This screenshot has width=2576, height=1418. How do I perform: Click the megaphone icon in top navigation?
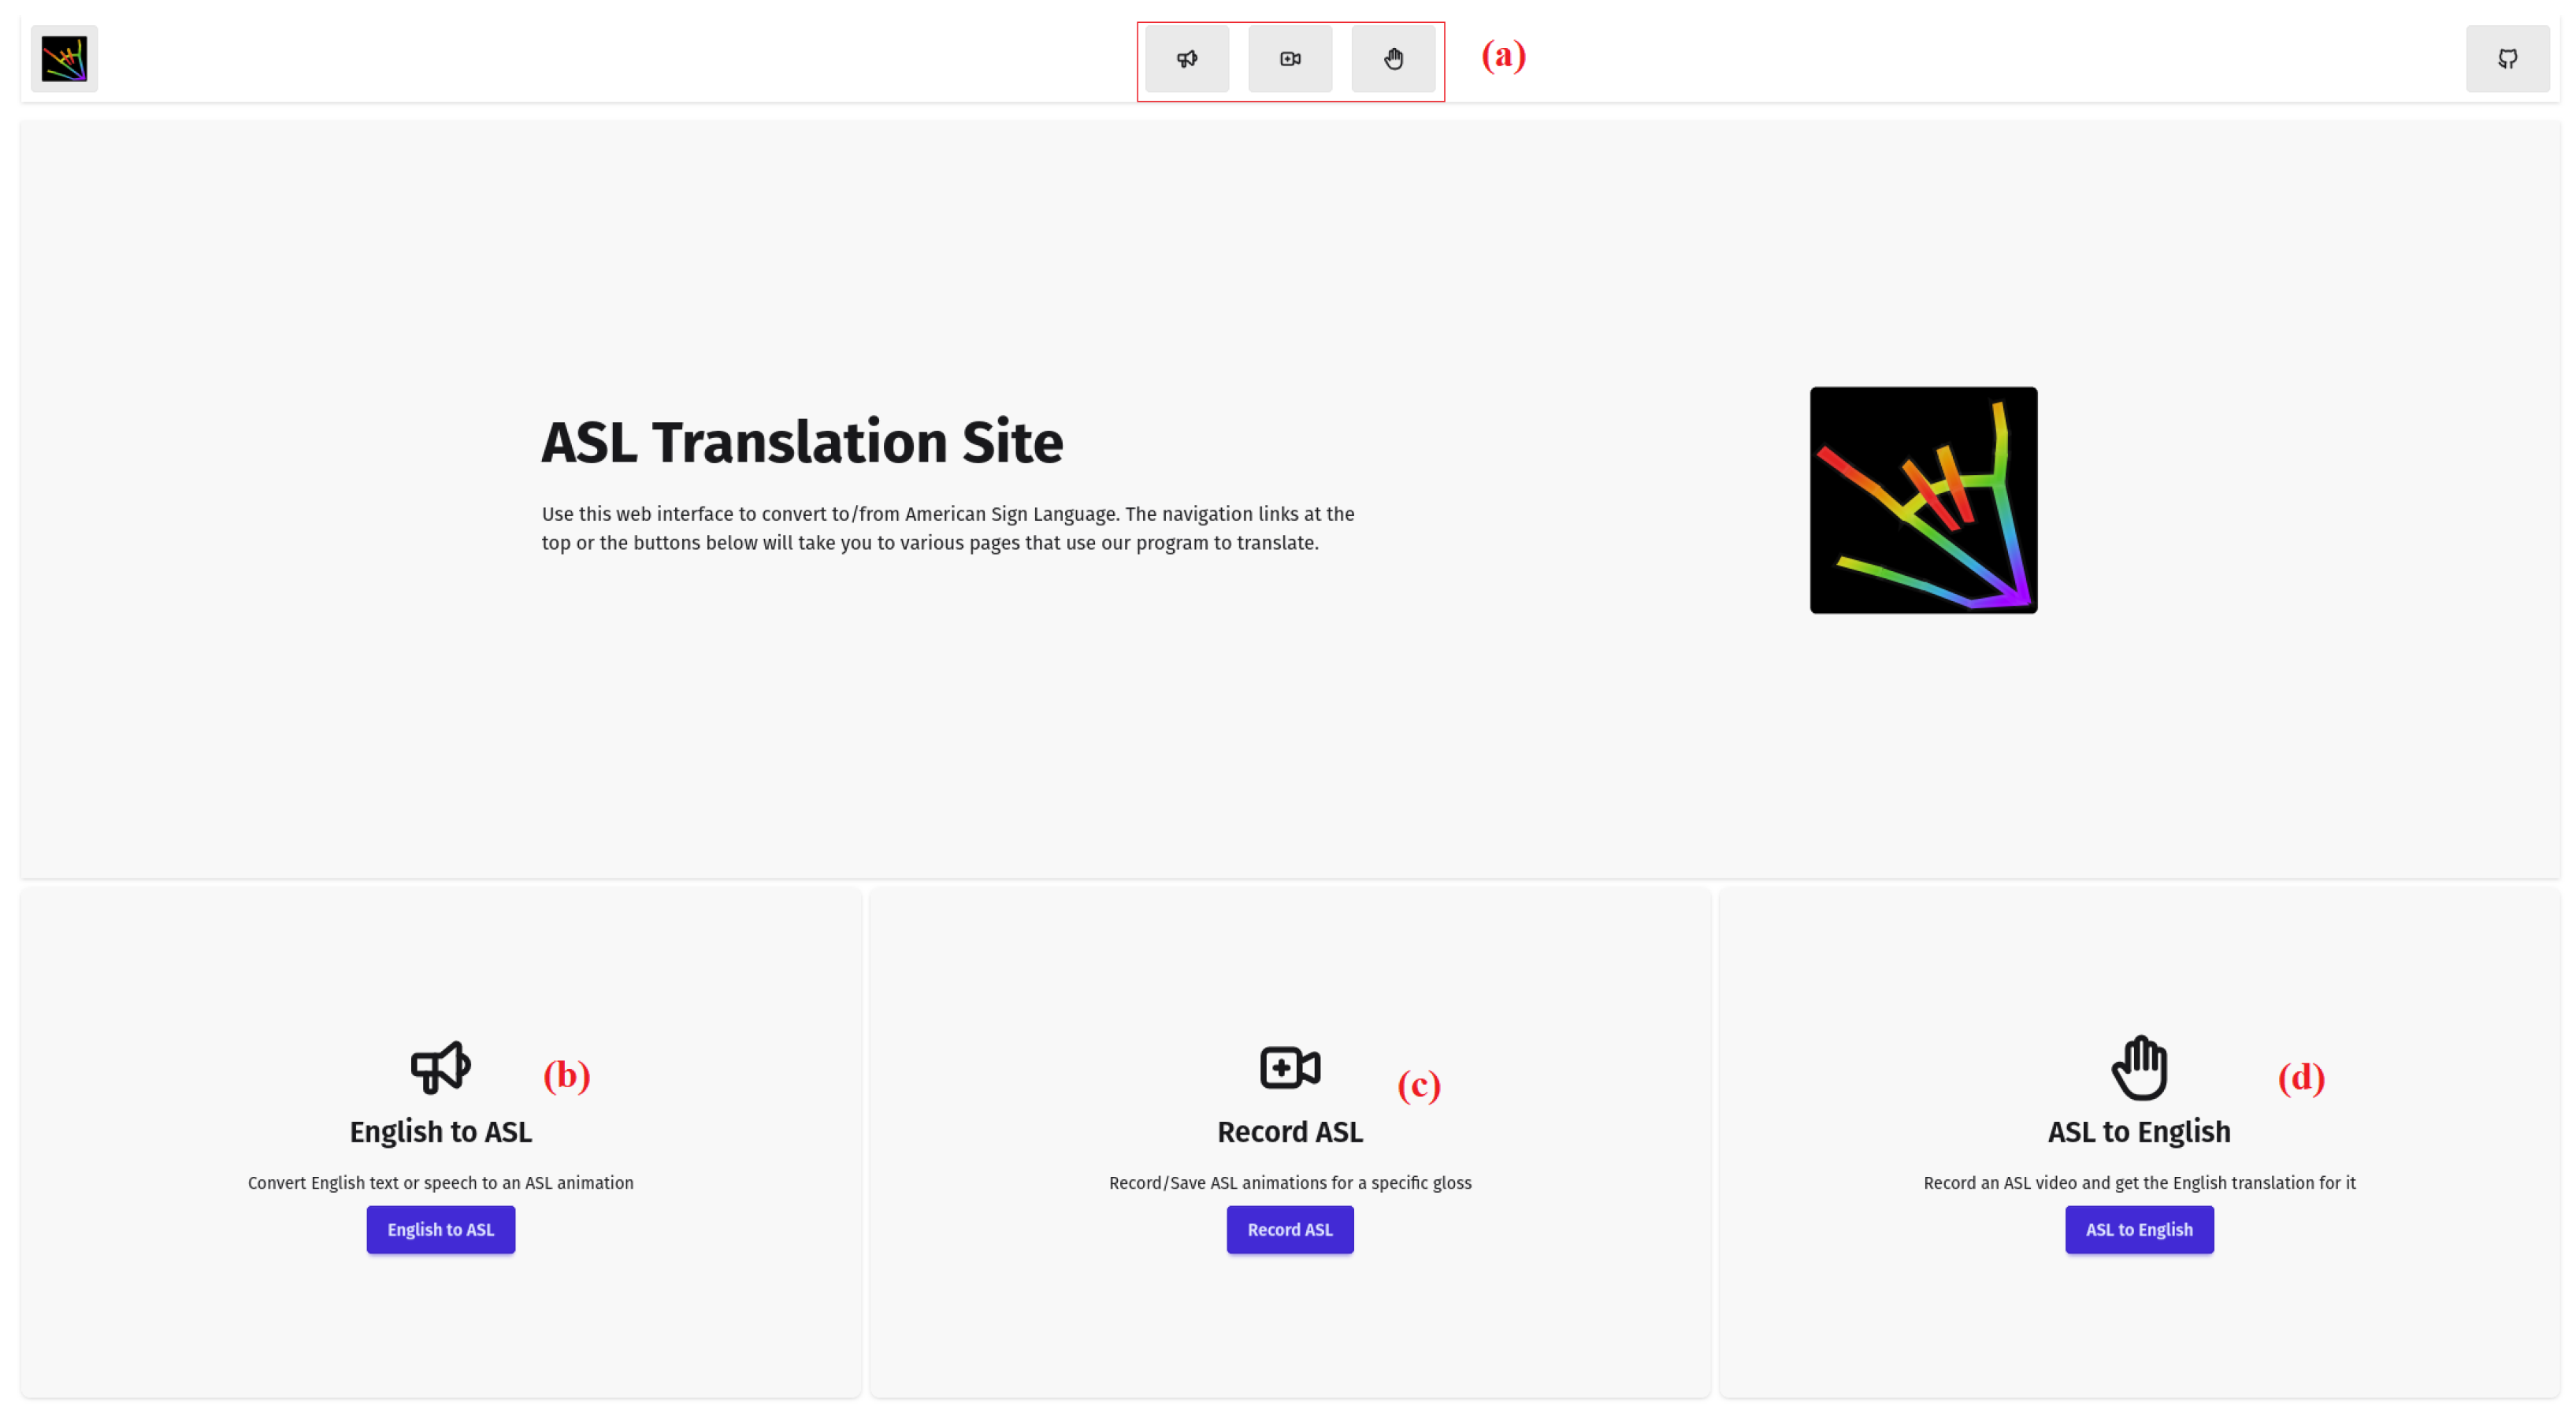pyautogui.click(x=1187, y=59)
